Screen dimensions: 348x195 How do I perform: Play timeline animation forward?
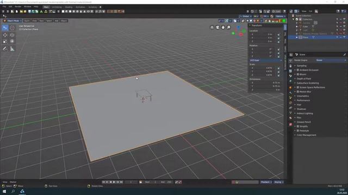click(x=114, y=182)
